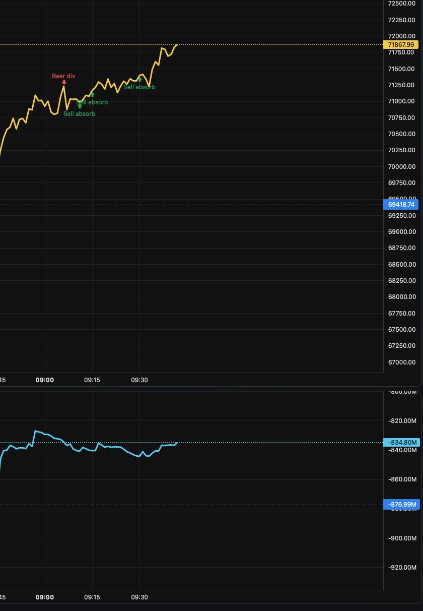
Task: Click the Sell absorb arrow nearest 09:30
Action: [139, 80]
